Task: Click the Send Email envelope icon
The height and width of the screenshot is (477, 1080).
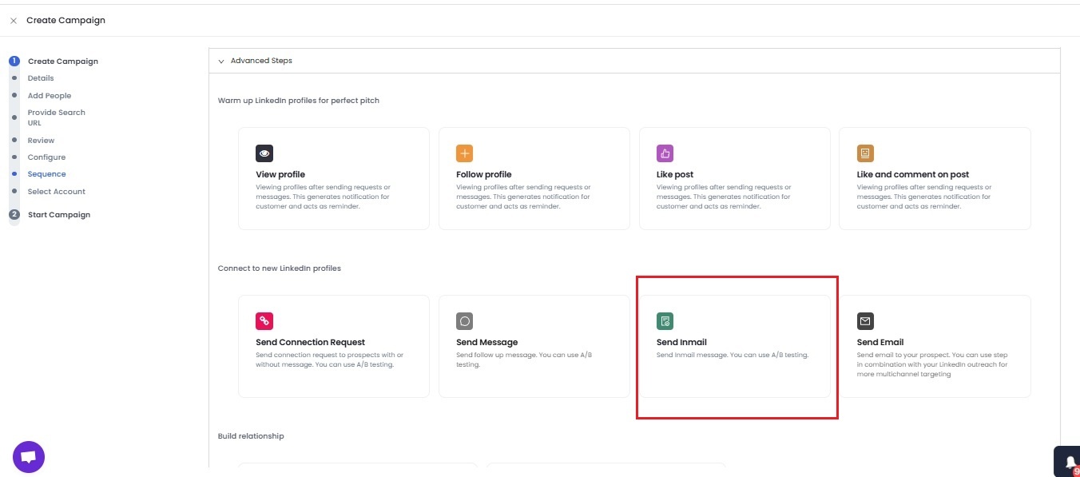Action: (x=865, y=321)
